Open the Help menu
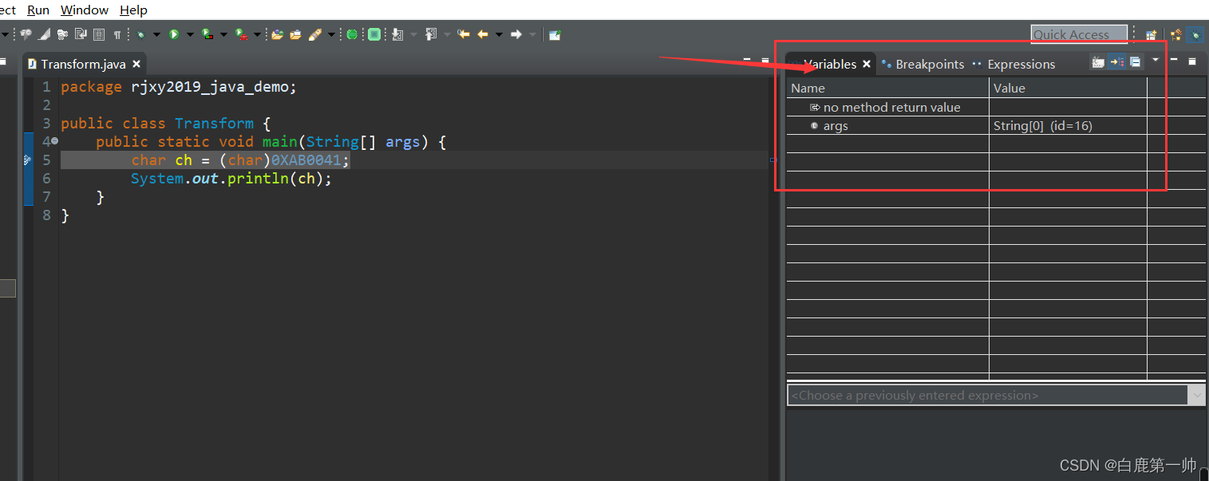This screenshot has height=481, width=1209. click(x=133, y=10)
